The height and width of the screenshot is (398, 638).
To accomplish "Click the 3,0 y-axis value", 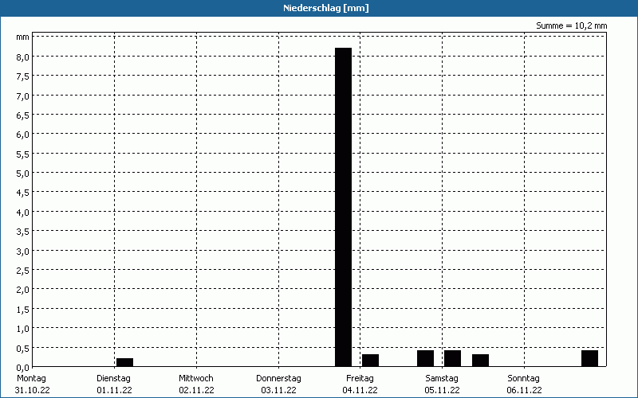I will click(23, 252).
